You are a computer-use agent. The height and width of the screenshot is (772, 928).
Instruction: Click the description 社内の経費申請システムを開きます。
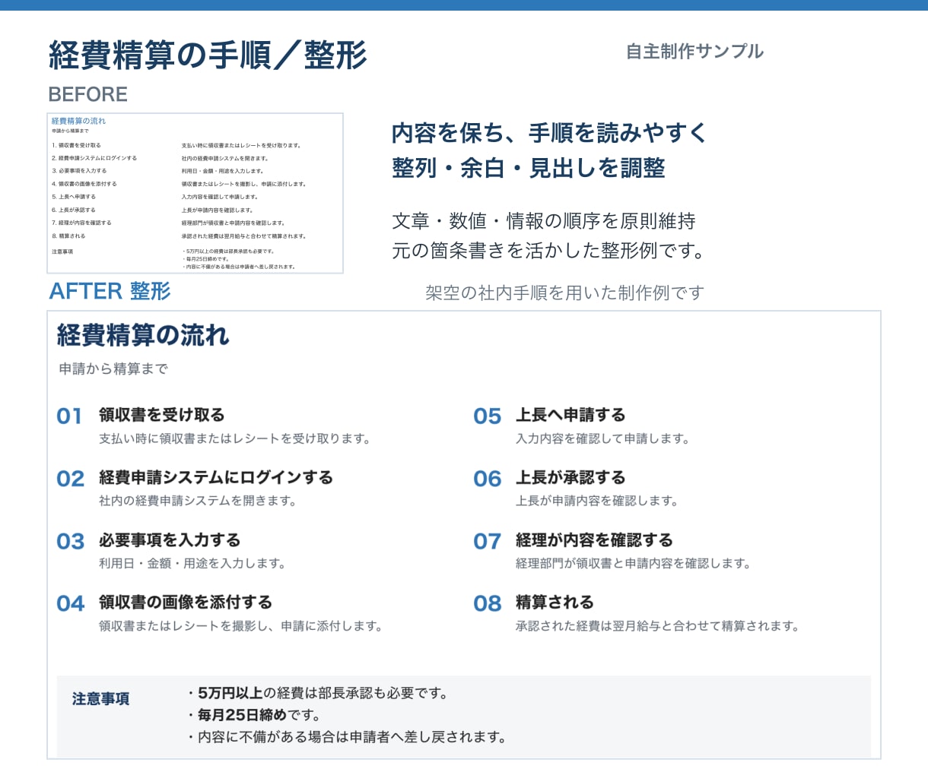point(198,501)
